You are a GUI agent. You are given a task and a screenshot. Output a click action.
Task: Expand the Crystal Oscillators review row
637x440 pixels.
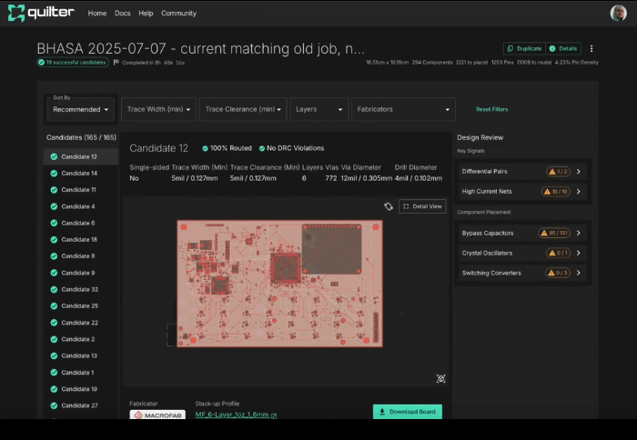pos(578,253)
